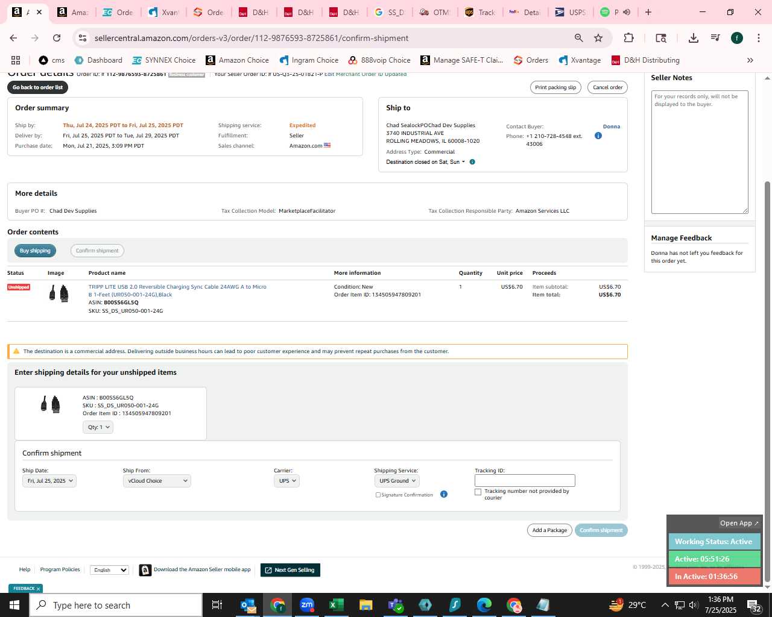Open Microsoft Teams from the taskbar
772x617 pixels.
[x=396, y=605]
